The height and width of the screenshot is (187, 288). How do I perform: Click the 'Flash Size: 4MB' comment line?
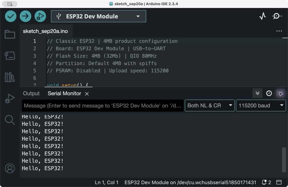pos(102,56)
